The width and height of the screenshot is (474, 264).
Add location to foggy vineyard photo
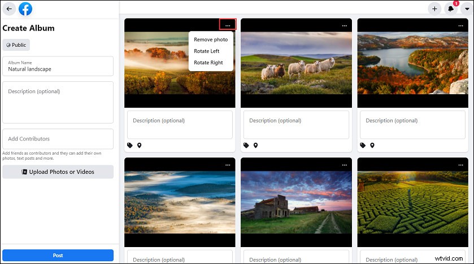click(140, 146)
